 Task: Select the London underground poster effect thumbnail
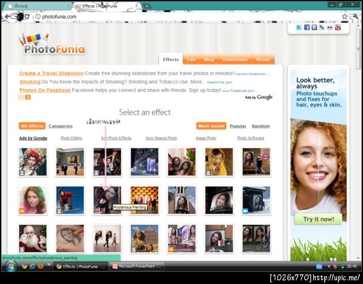pyautogui.click(x=257, y=162)
